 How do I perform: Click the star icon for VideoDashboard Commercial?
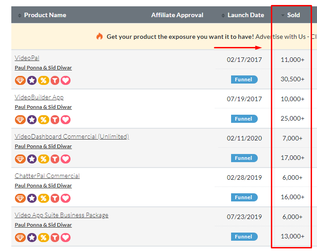coord(32,159)
